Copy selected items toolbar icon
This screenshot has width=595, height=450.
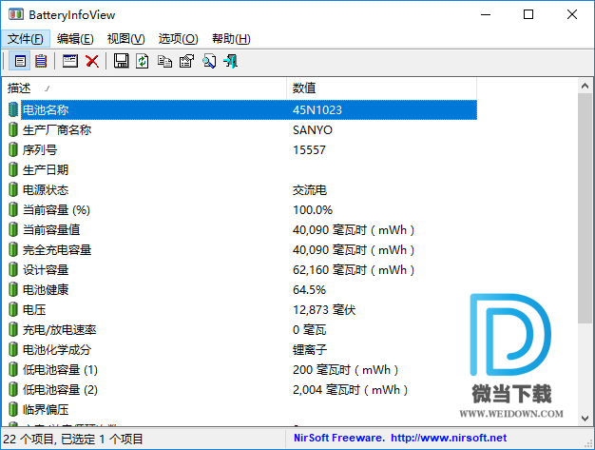pos(164,61)
